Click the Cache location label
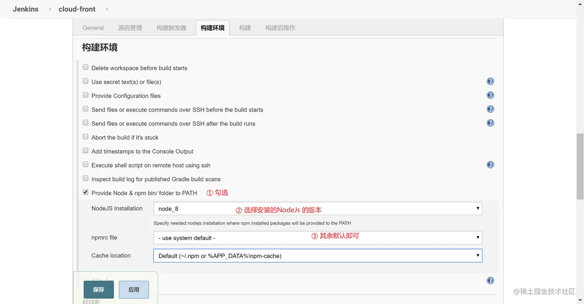584x304 pixels. point(111,255)
